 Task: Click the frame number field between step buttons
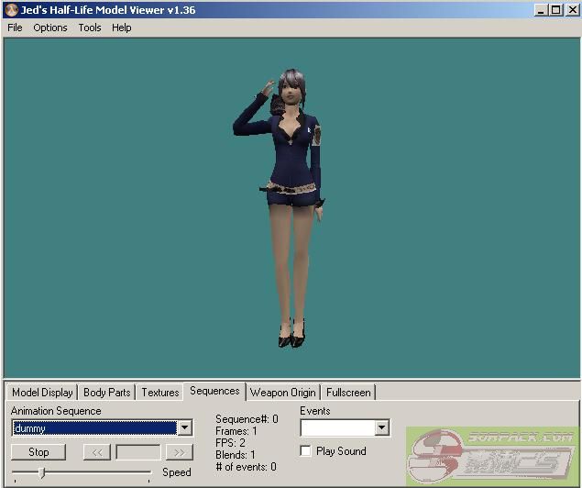point(137,452)
